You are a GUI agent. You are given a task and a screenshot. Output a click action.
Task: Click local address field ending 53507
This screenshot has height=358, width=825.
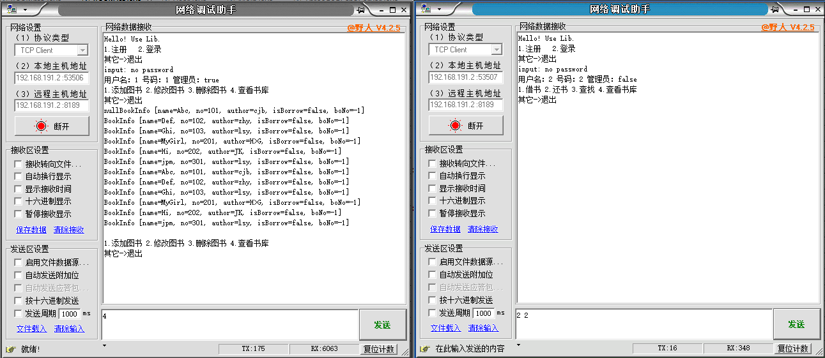(x=466, y=77)
